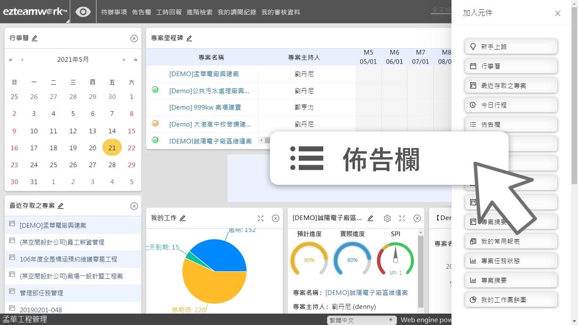This screenshot has width=578, height=325.
Task: Open the 工時回報 menu item
Action: pyautogui.click(x=169, y=12)
